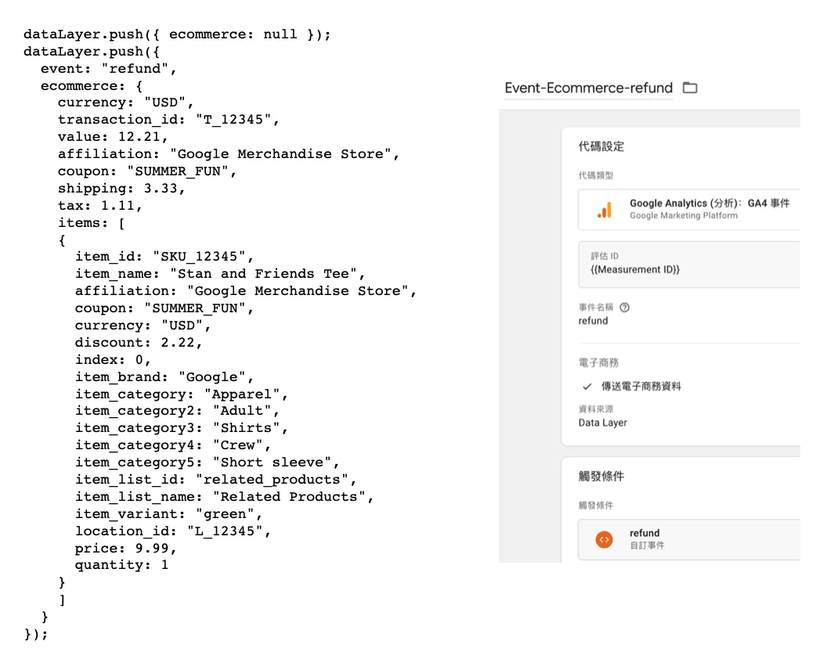Screen dimensions: 823x648
Task: Click the event: "refund" code line
Action: pos(108,69)
